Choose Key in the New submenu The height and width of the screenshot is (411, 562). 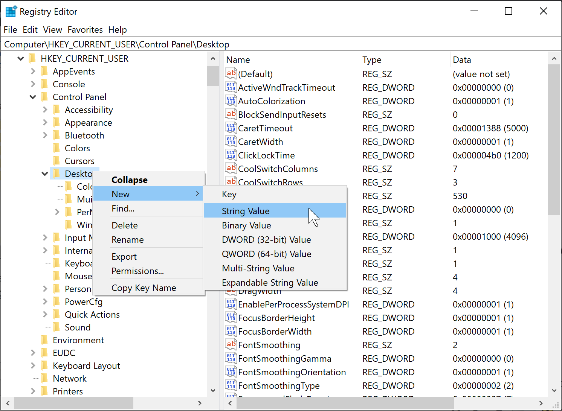pos(275,194)
